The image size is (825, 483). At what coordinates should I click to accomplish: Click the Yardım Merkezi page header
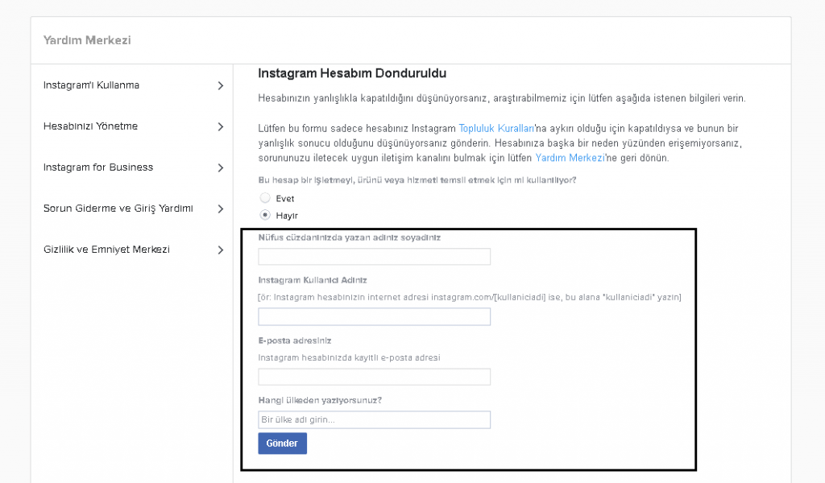point(87,40)
